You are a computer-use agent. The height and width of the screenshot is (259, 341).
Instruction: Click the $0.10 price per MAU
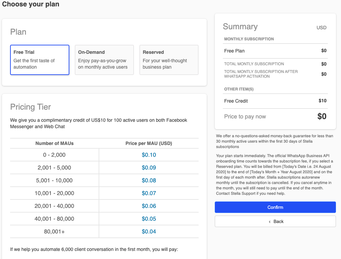149,155
